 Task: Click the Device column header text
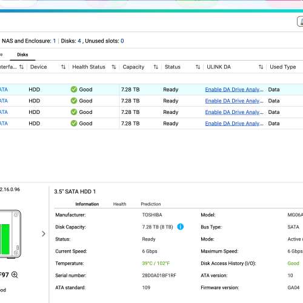click(38, 67)
